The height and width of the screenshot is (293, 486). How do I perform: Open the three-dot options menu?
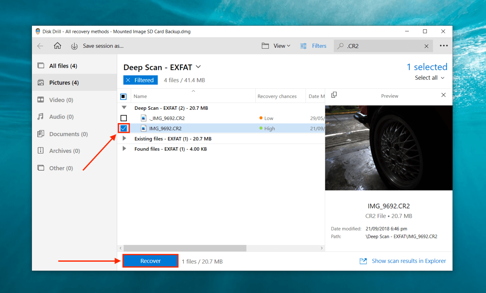(444, 46)
